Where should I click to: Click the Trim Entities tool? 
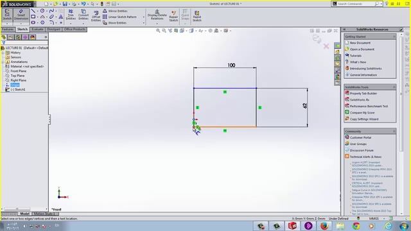71,15
